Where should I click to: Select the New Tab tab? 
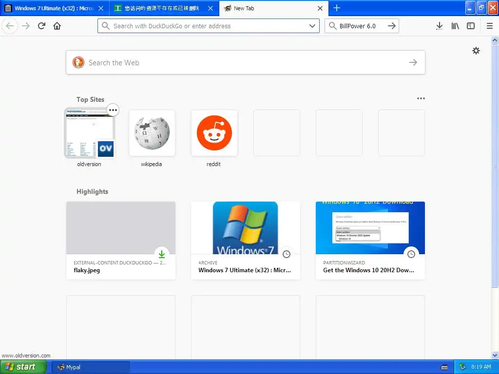(274, 8)
